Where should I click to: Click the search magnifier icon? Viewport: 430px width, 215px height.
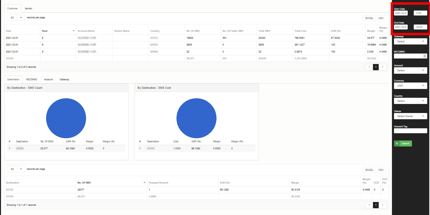click(x=397, y=143)
